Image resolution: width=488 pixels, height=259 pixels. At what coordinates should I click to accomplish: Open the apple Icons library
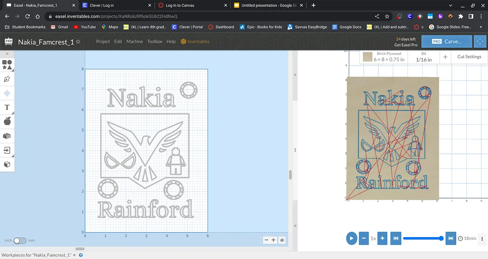point(7,122)
